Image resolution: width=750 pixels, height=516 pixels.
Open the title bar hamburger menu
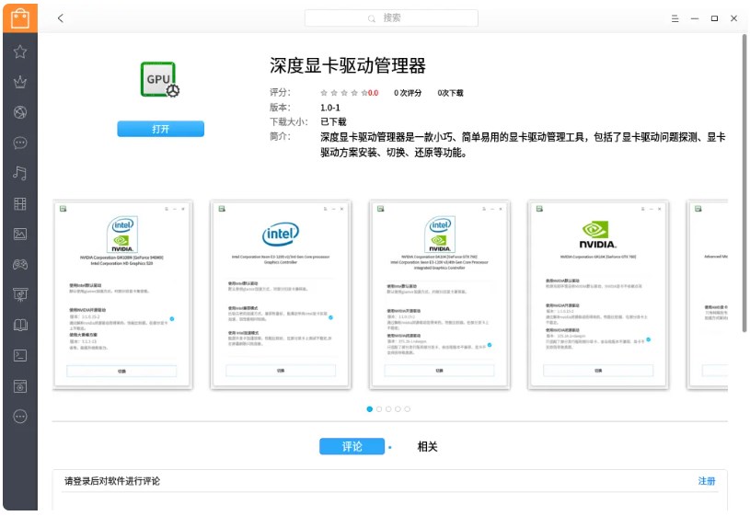[675, 18]
